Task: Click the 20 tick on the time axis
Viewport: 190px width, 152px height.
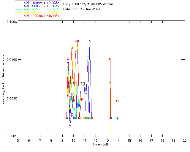Action: (185, 140)
